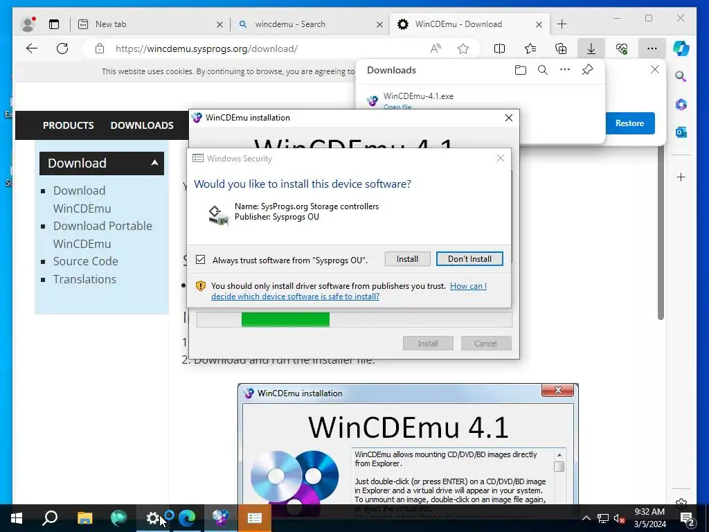
Task: Open the DOWNLOADS menu on the website
Action: pos(142,125)
